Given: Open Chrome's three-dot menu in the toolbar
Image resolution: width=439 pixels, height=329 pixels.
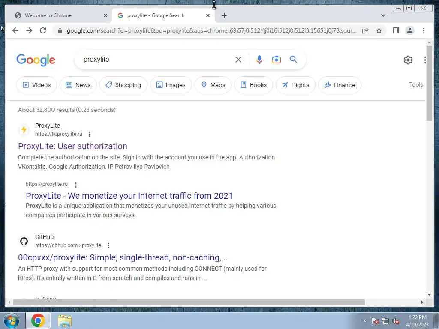Looking at the screenshot, I should 424,30.
